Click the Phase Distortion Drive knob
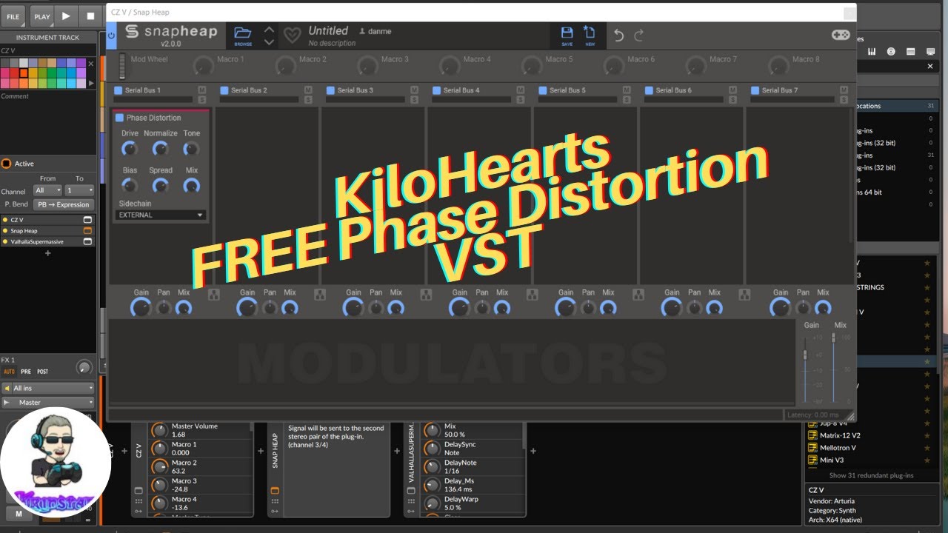The height and width of the screenshot is (533, 948). tap(130, 149)
